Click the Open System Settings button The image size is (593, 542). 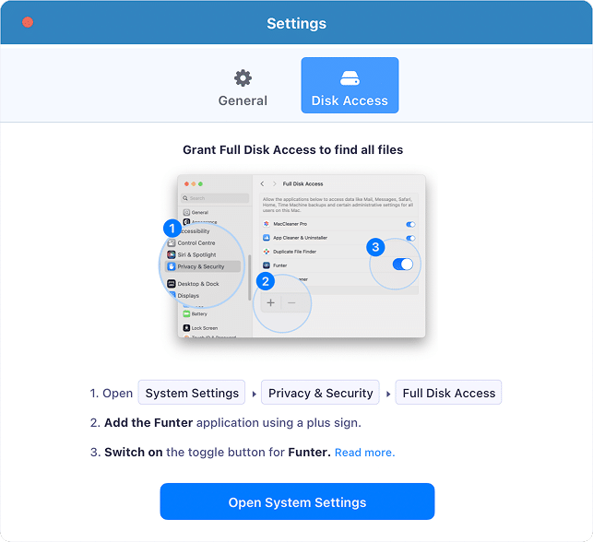pyautogui.click(x=297, y=501)
